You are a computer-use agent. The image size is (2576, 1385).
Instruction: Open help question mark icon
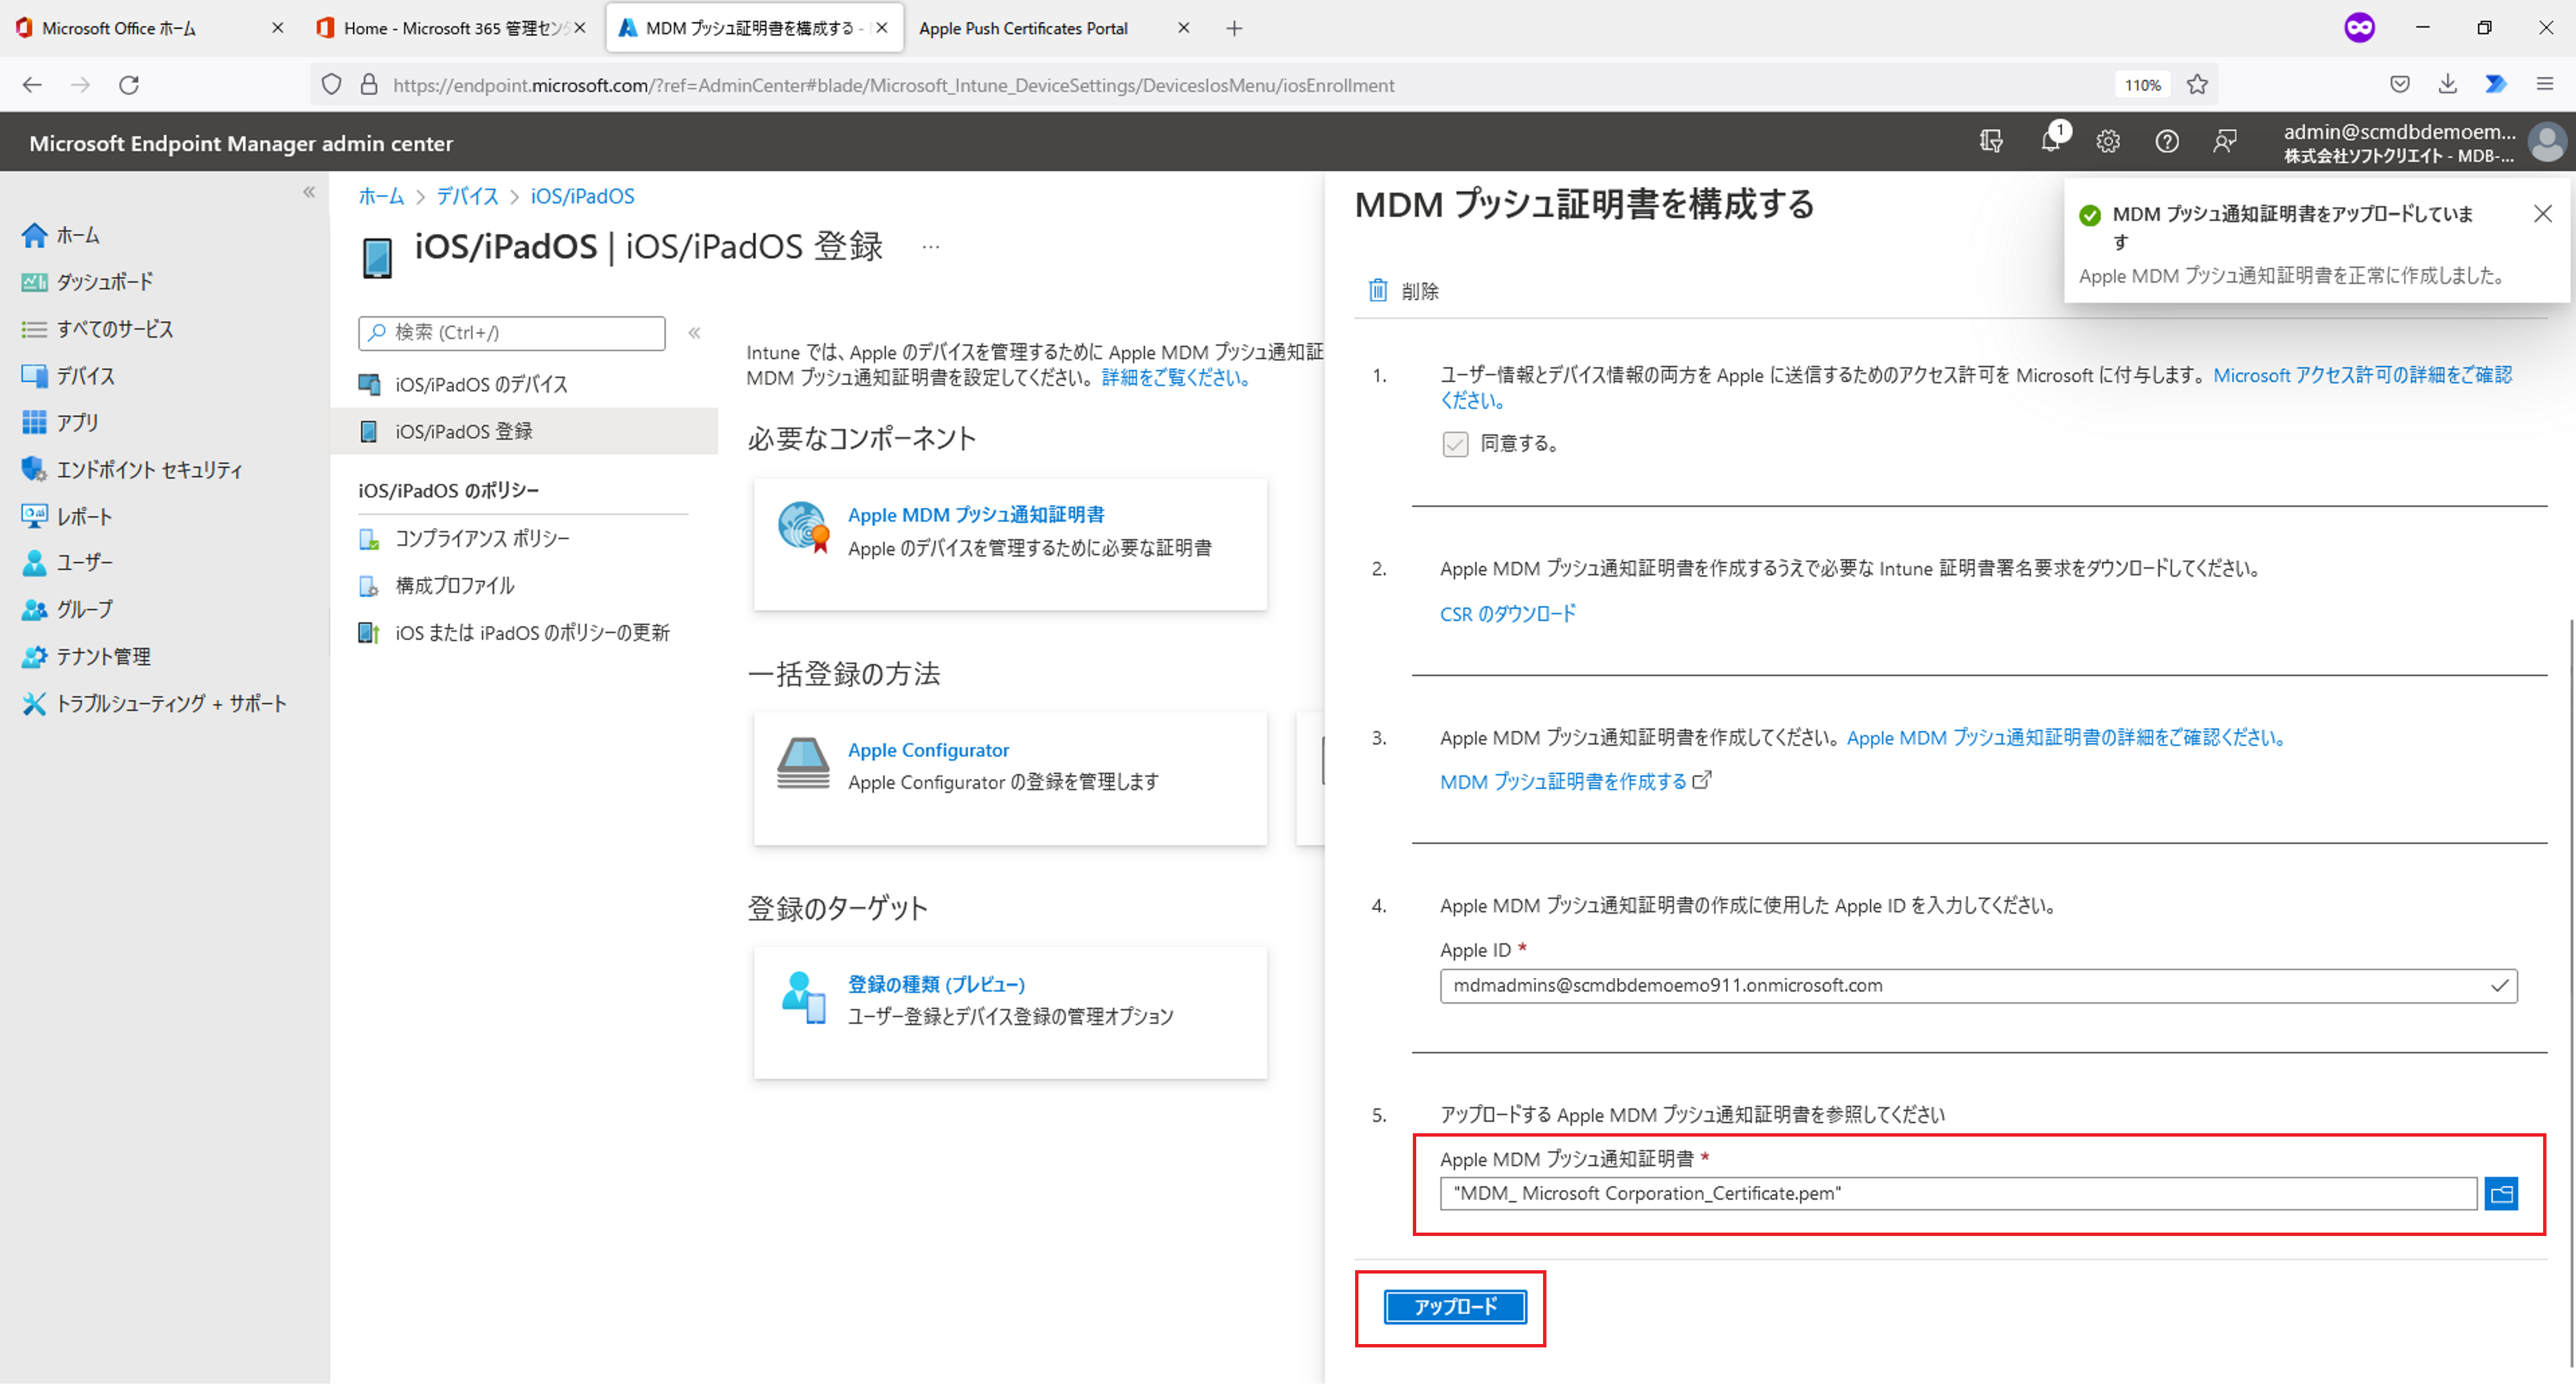coord(2166,142)
